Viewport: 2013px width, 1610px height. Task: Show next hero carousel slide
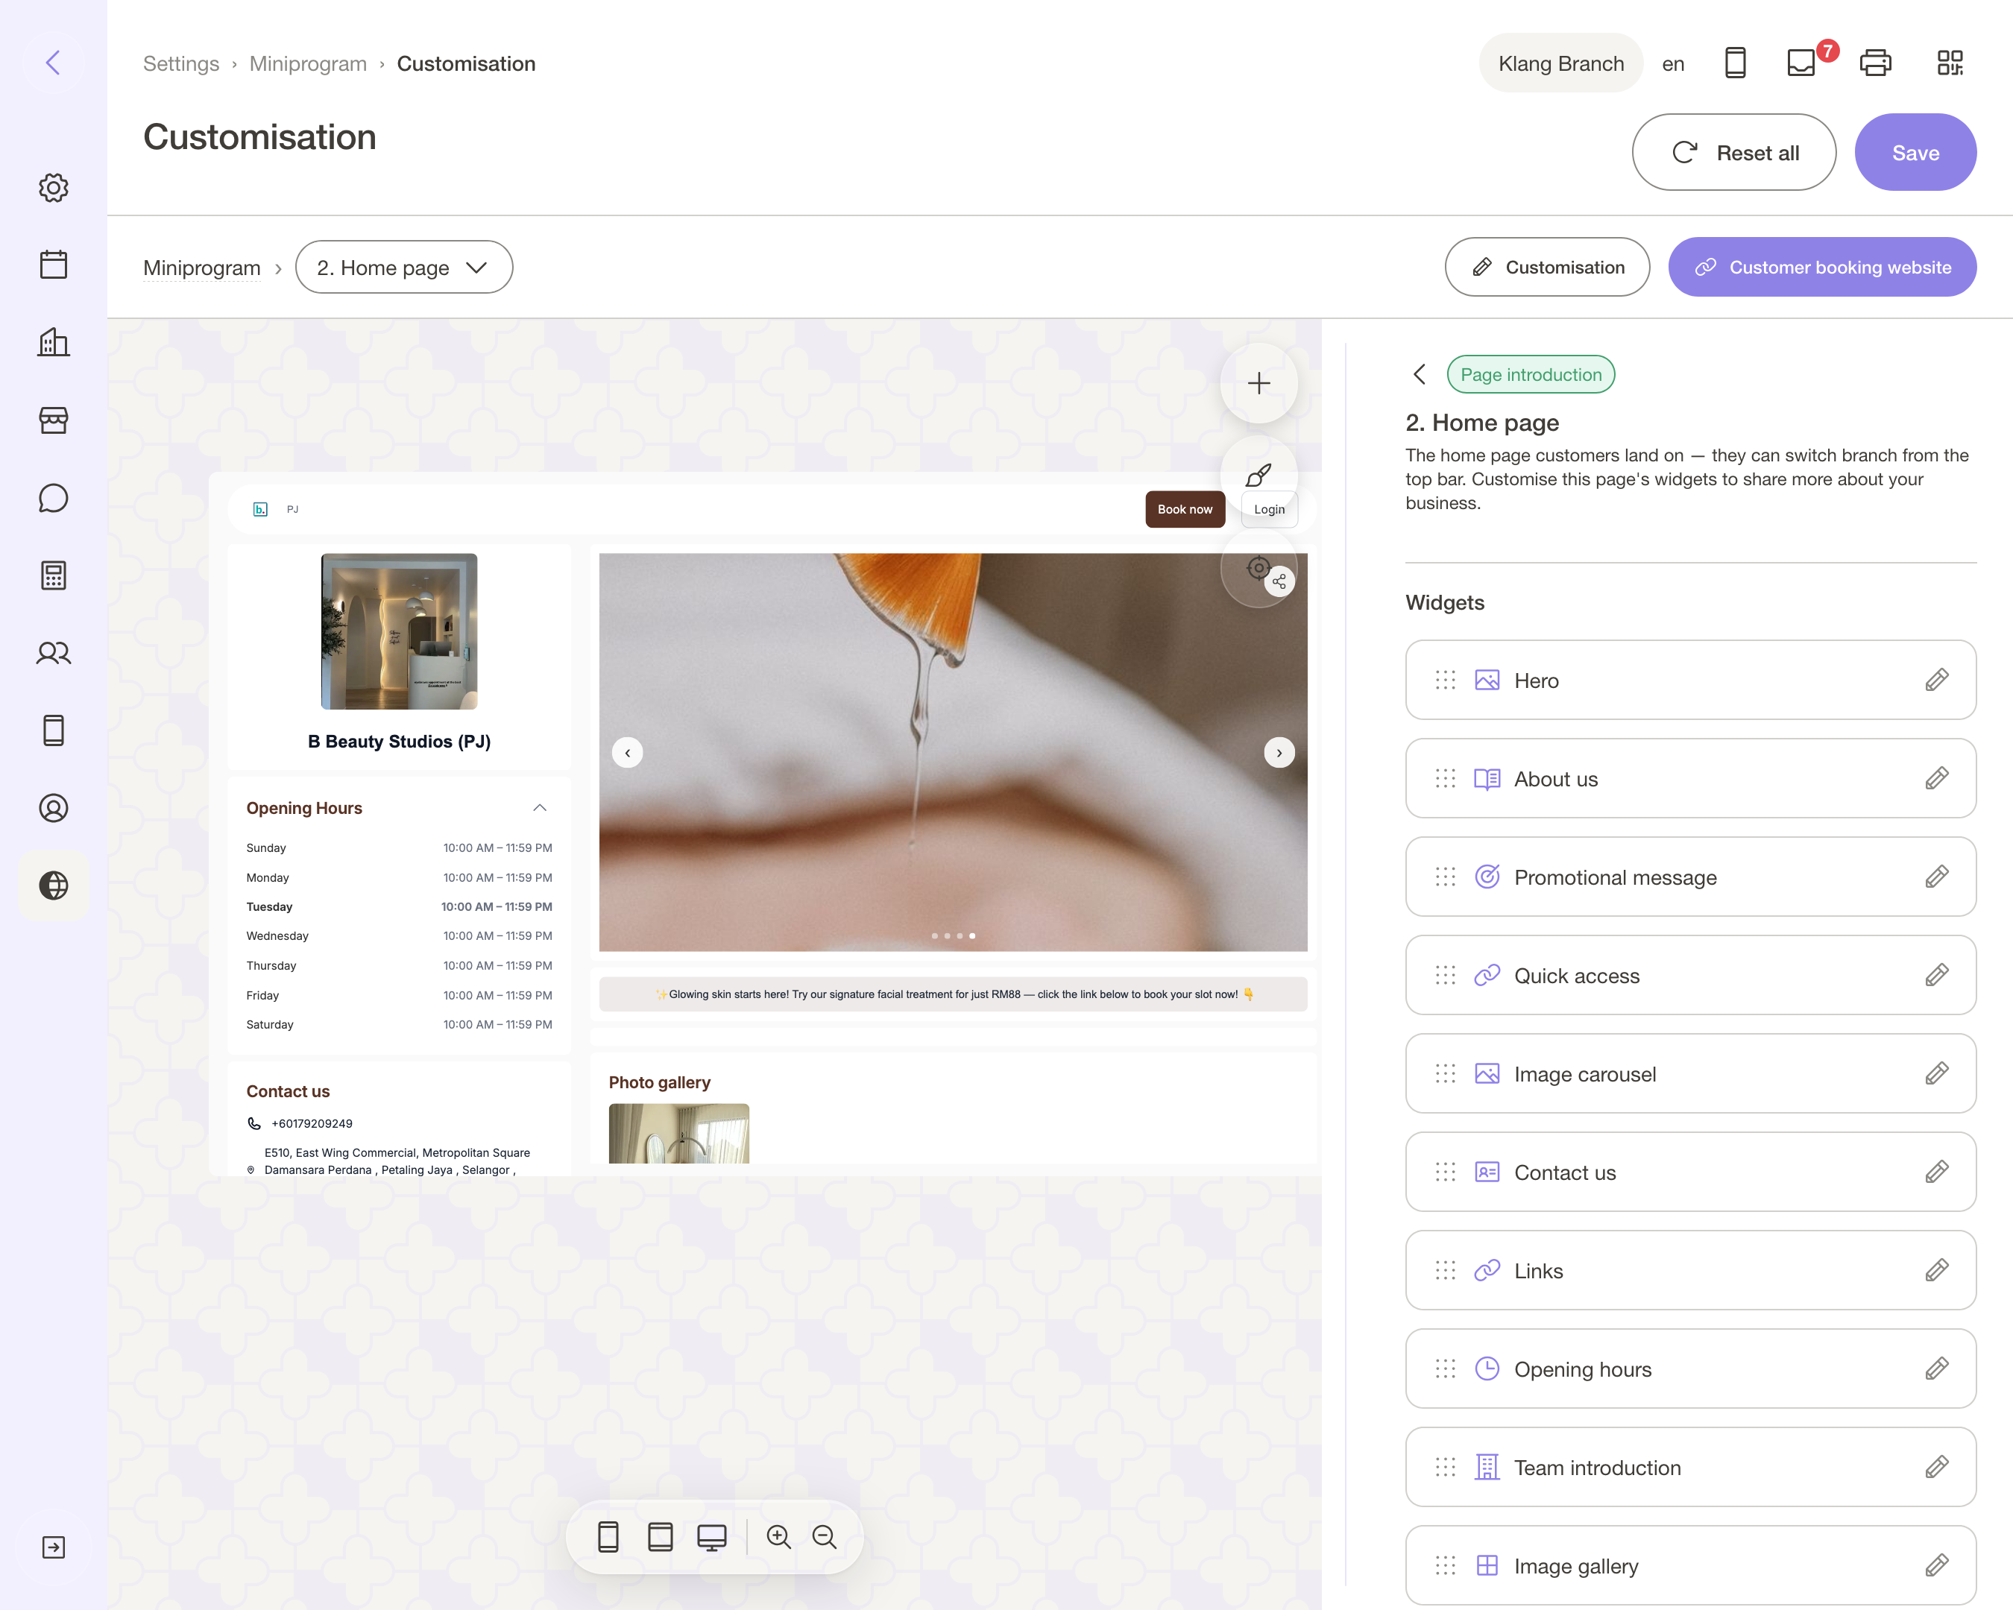[x=1279, y=752]
